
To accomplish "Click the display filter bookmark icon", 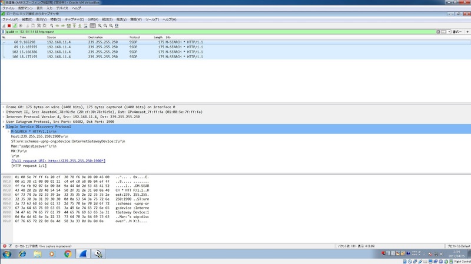I will (x=4, y=32).
